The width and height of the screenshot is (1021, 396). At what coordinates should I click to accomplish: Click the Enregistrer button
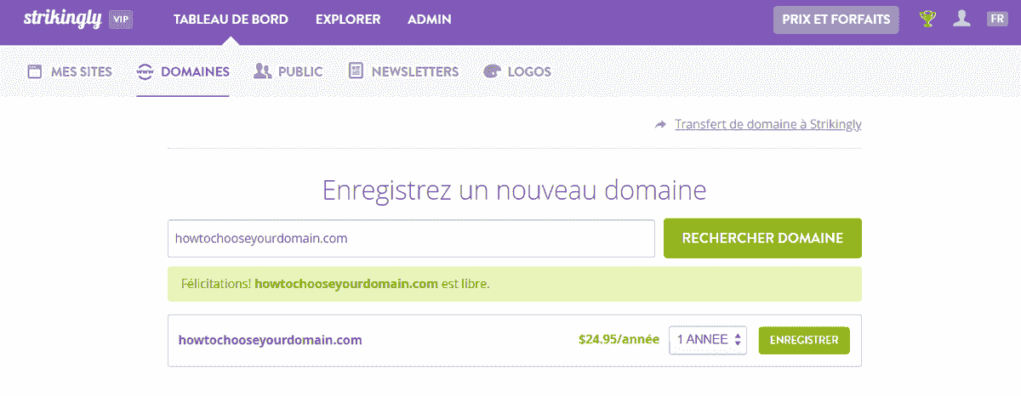[x=804, y=340]
